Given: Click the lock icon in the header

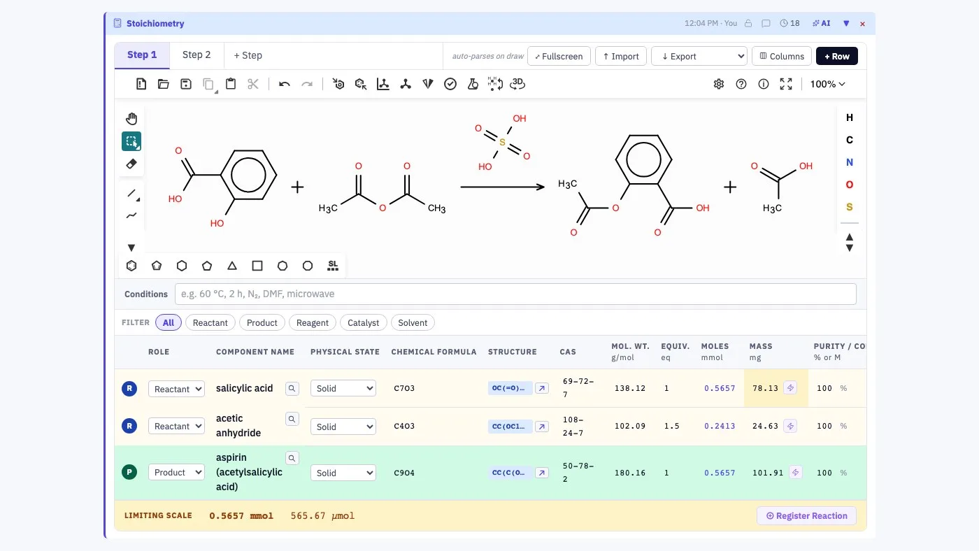Looking at the screenshot, I should coord(748,23).
